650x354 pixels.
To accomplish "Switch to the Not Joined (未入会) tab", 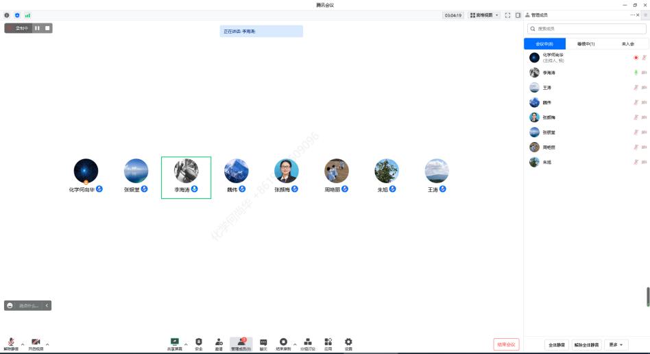I will (627, 44).
